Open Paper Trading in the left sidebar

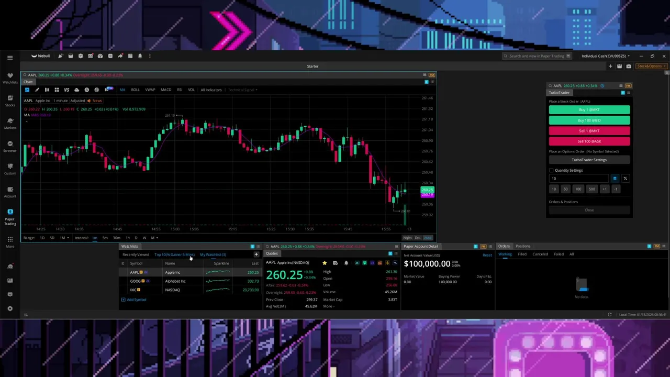point(10,217)
